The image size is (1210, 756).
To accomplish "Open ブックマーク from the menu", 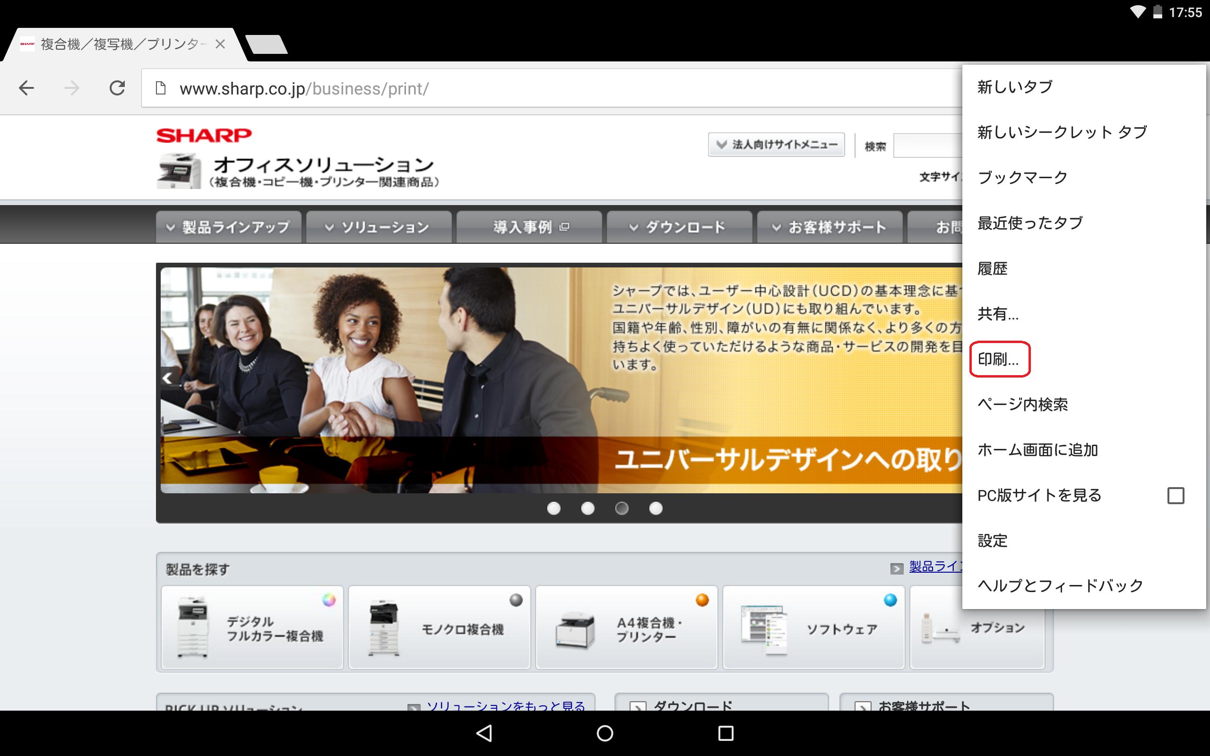I will (1084, 178).
